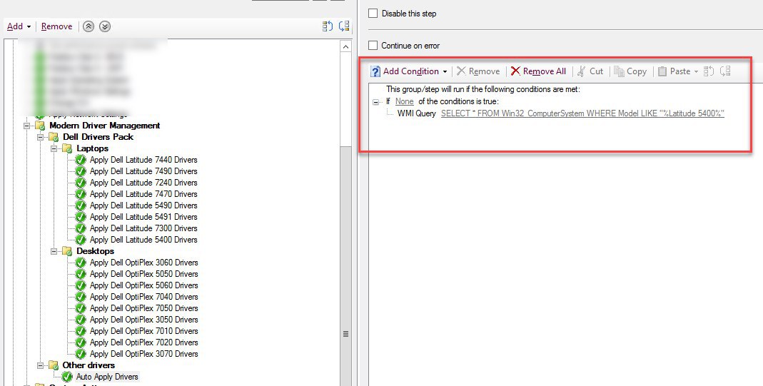Open the Paste dropdown arrow

(x=696, y=72)
